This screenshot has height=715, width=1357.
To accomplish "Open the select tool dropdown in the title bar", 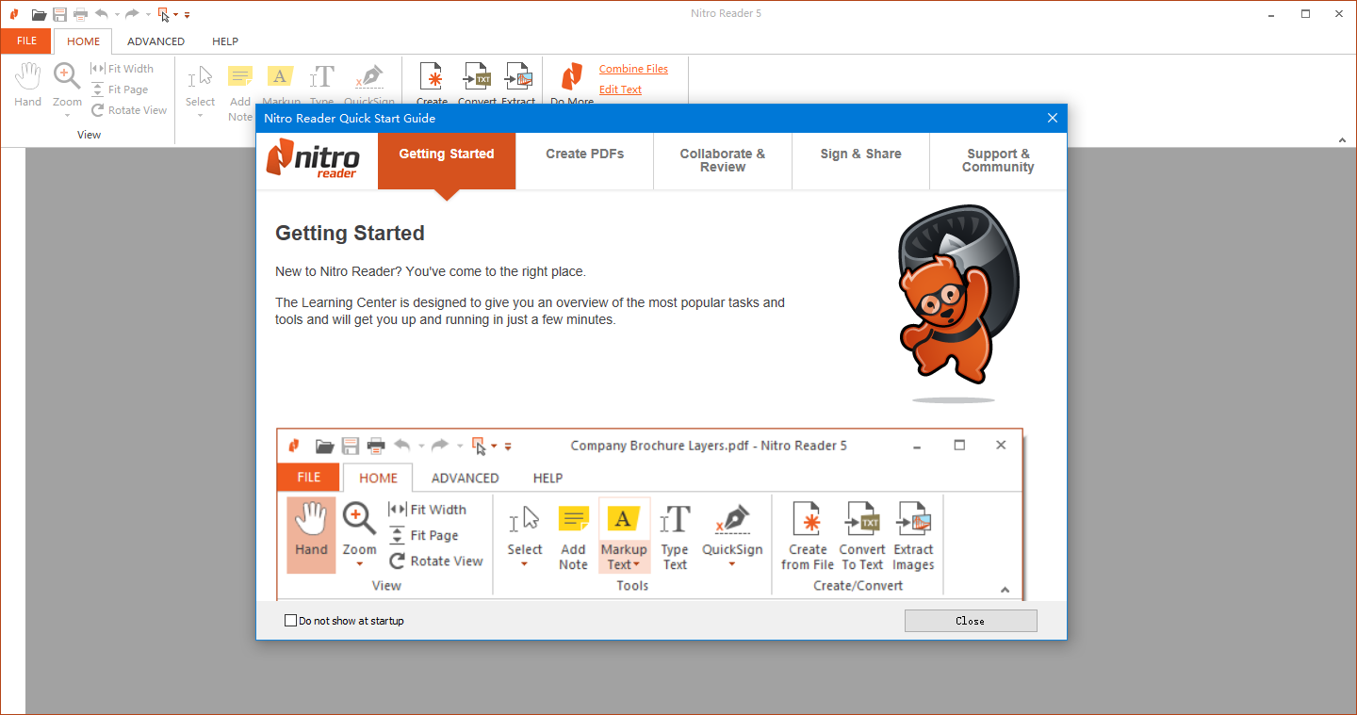I will (175, 15).
